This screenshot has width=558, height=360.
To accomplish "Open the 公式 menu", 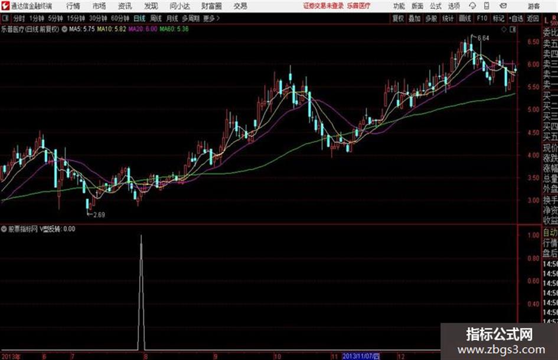I will (436, 6).
